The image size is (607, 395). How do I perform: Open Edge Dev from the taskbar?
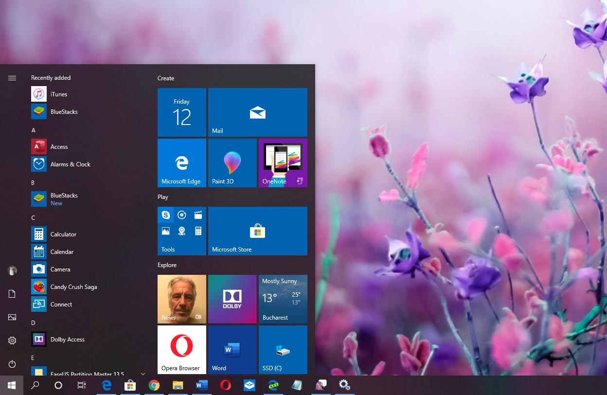pos(273,385)
